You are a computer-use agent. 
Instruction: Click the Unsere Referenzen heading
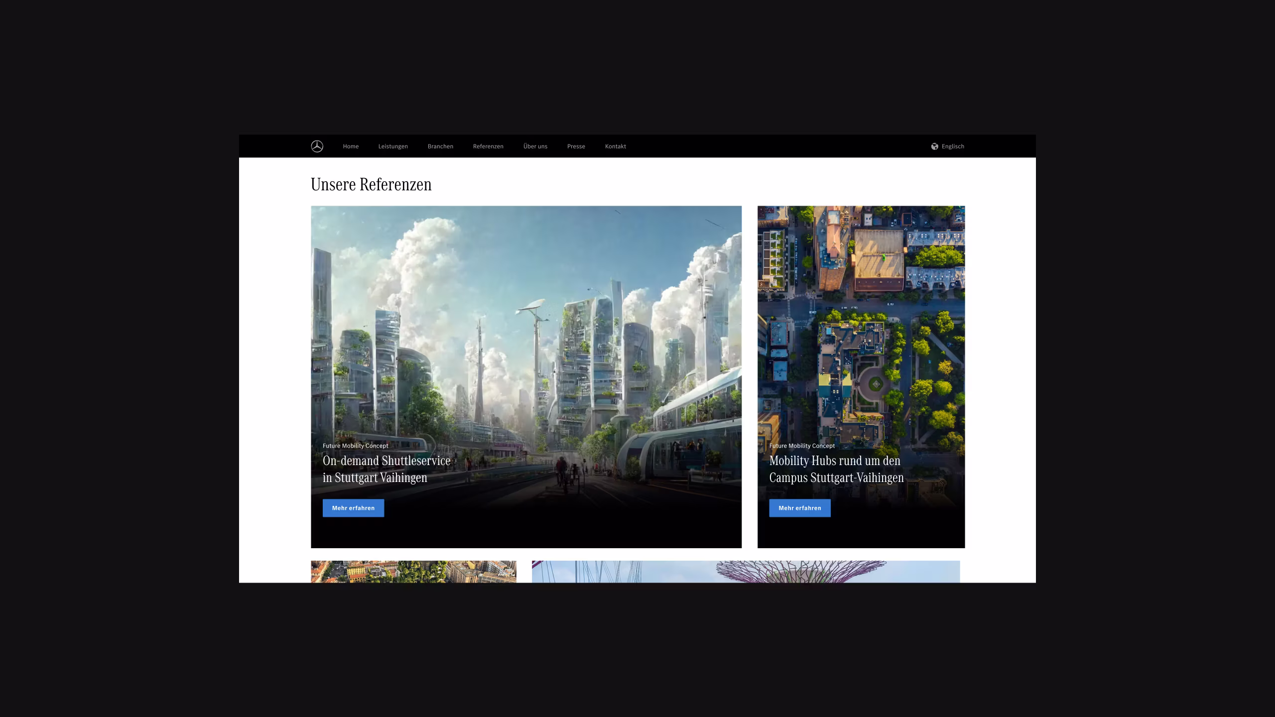[x=371, y=185]
